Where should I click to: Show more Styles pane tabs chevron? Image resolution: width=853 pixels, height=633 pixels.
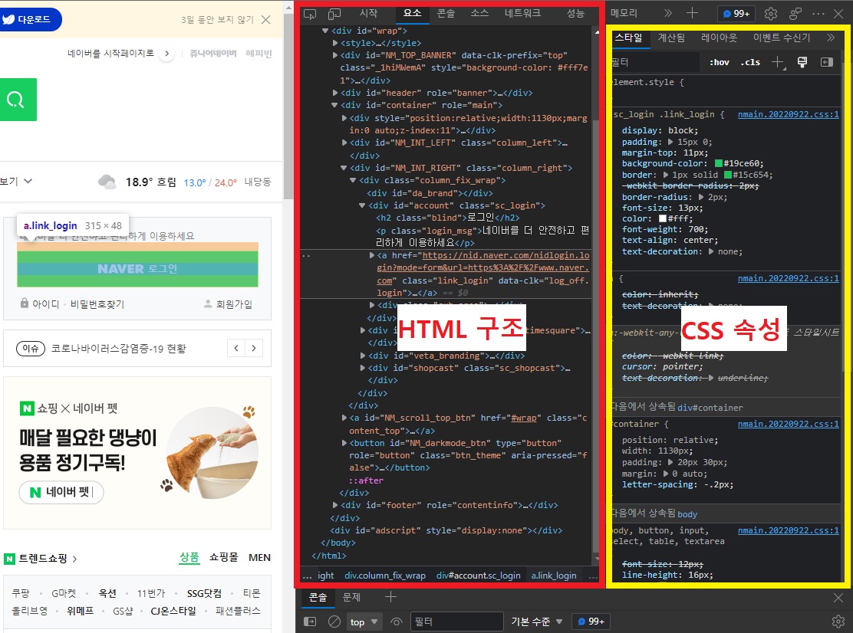tap(830, 38)
